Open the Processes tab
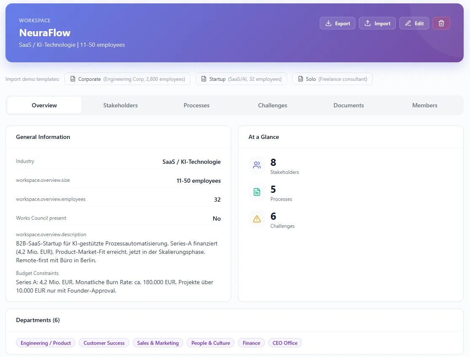This screenshot has width=470, height=357. 196,105
